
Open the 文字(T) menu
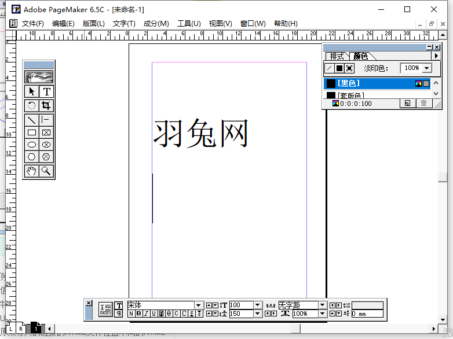click(x=124, y=24)
